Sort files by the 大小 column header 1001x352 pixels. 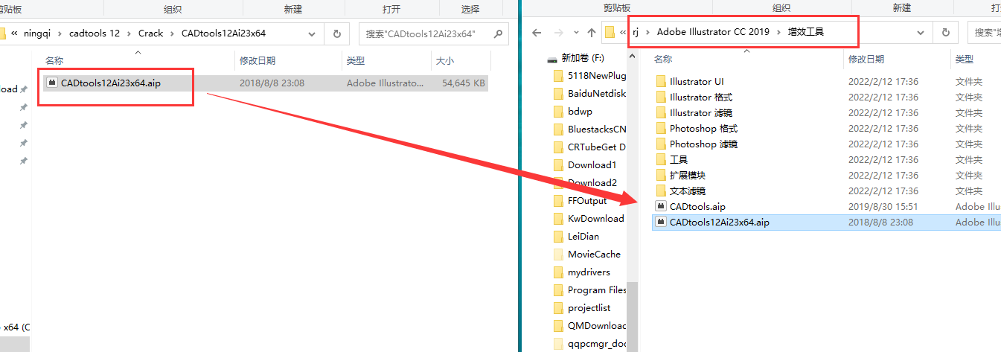tap(444, 60)
